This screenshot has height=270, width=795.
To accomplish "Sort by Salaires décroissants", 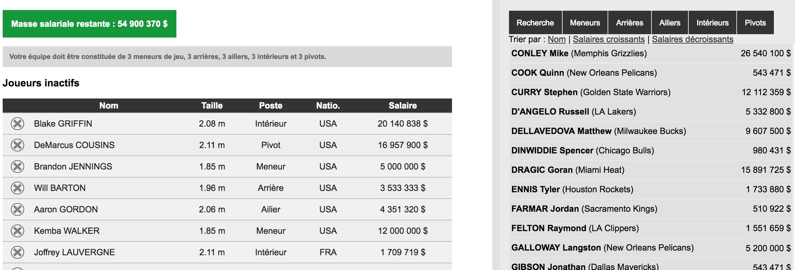I will pyautogui.click(x=692, y=40).
